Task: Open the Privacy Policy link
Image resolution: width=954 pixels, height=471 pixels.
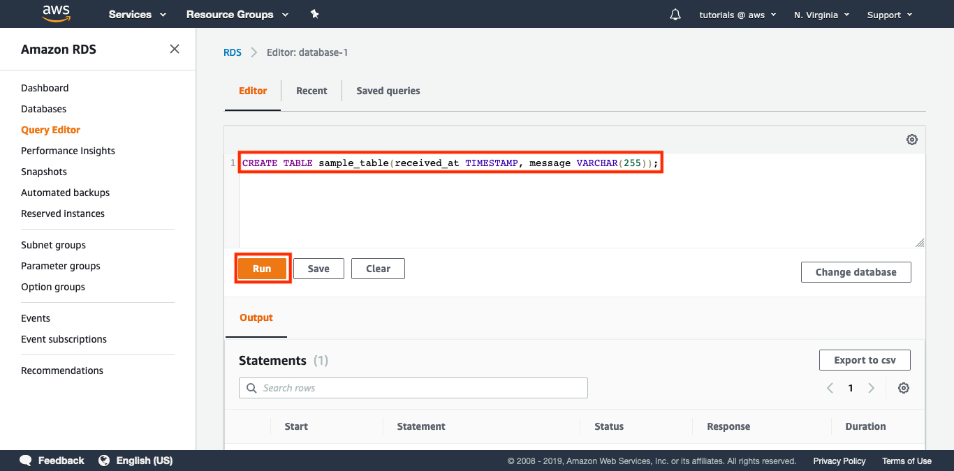Action: 839,461
